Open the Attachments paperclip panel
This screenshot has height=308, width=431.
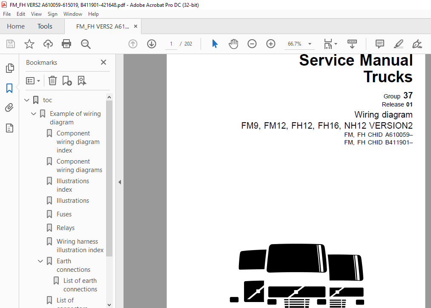coord(9,107)
